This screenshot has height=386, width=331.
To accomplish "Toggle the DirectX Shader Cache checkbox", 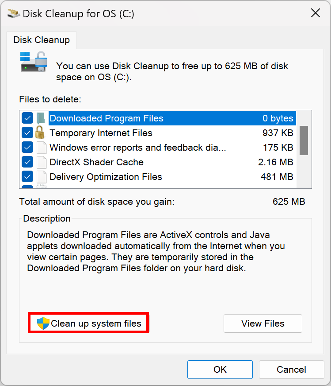I will [x=27, y=162].
